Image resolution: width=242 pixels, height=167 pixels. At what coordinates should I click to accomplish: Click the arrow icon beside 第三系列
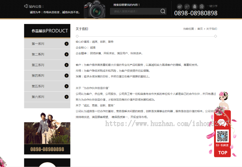click(66, 65)
